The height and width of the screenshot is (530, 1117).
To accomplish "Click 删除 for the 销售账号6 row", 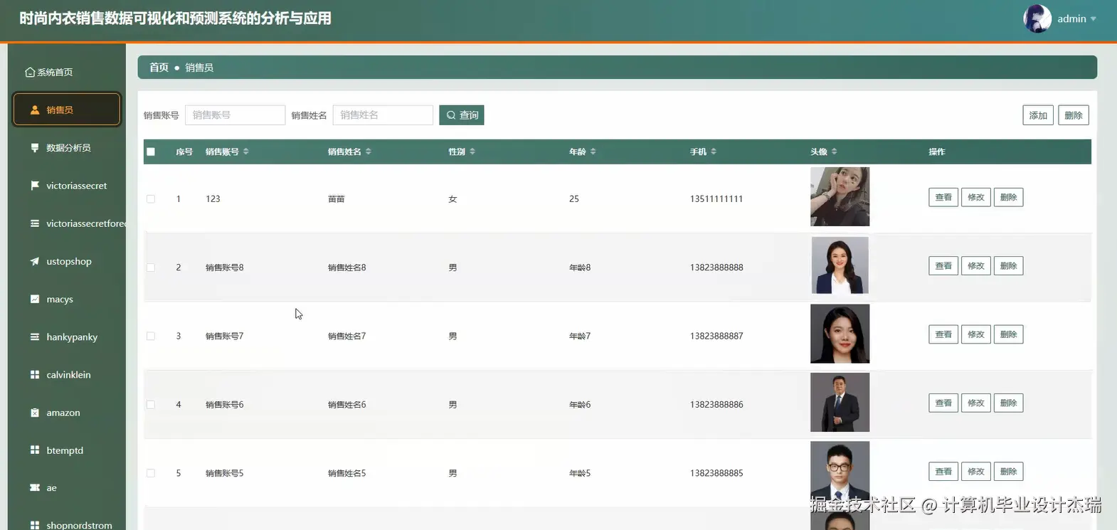I will coord(1008,403).
